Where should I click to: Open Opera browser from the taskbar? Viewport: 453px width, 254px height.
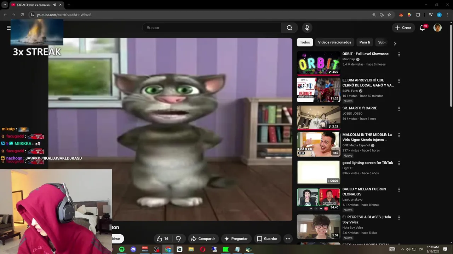(202, 249)
